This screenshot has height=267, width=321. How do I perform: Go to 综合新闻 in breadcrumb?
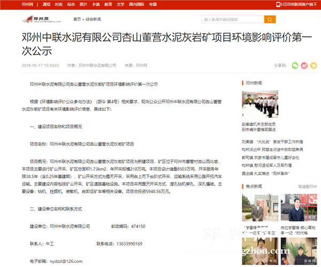pos(93,19)
